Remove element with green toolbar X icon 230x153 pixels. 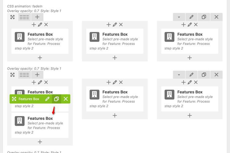(66, 99)
